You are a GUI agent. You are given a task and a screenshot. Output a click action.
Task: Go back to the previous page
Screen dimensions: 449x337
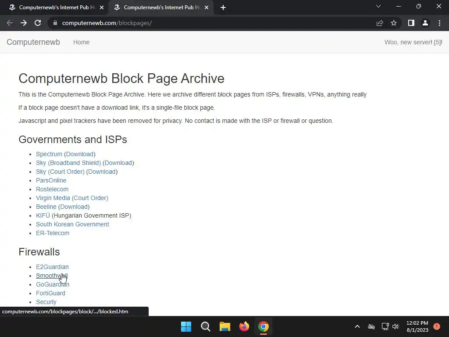(x=10, y=23)
